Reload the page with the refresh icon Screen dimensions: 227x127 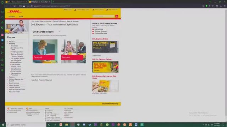tap(15, 6)
